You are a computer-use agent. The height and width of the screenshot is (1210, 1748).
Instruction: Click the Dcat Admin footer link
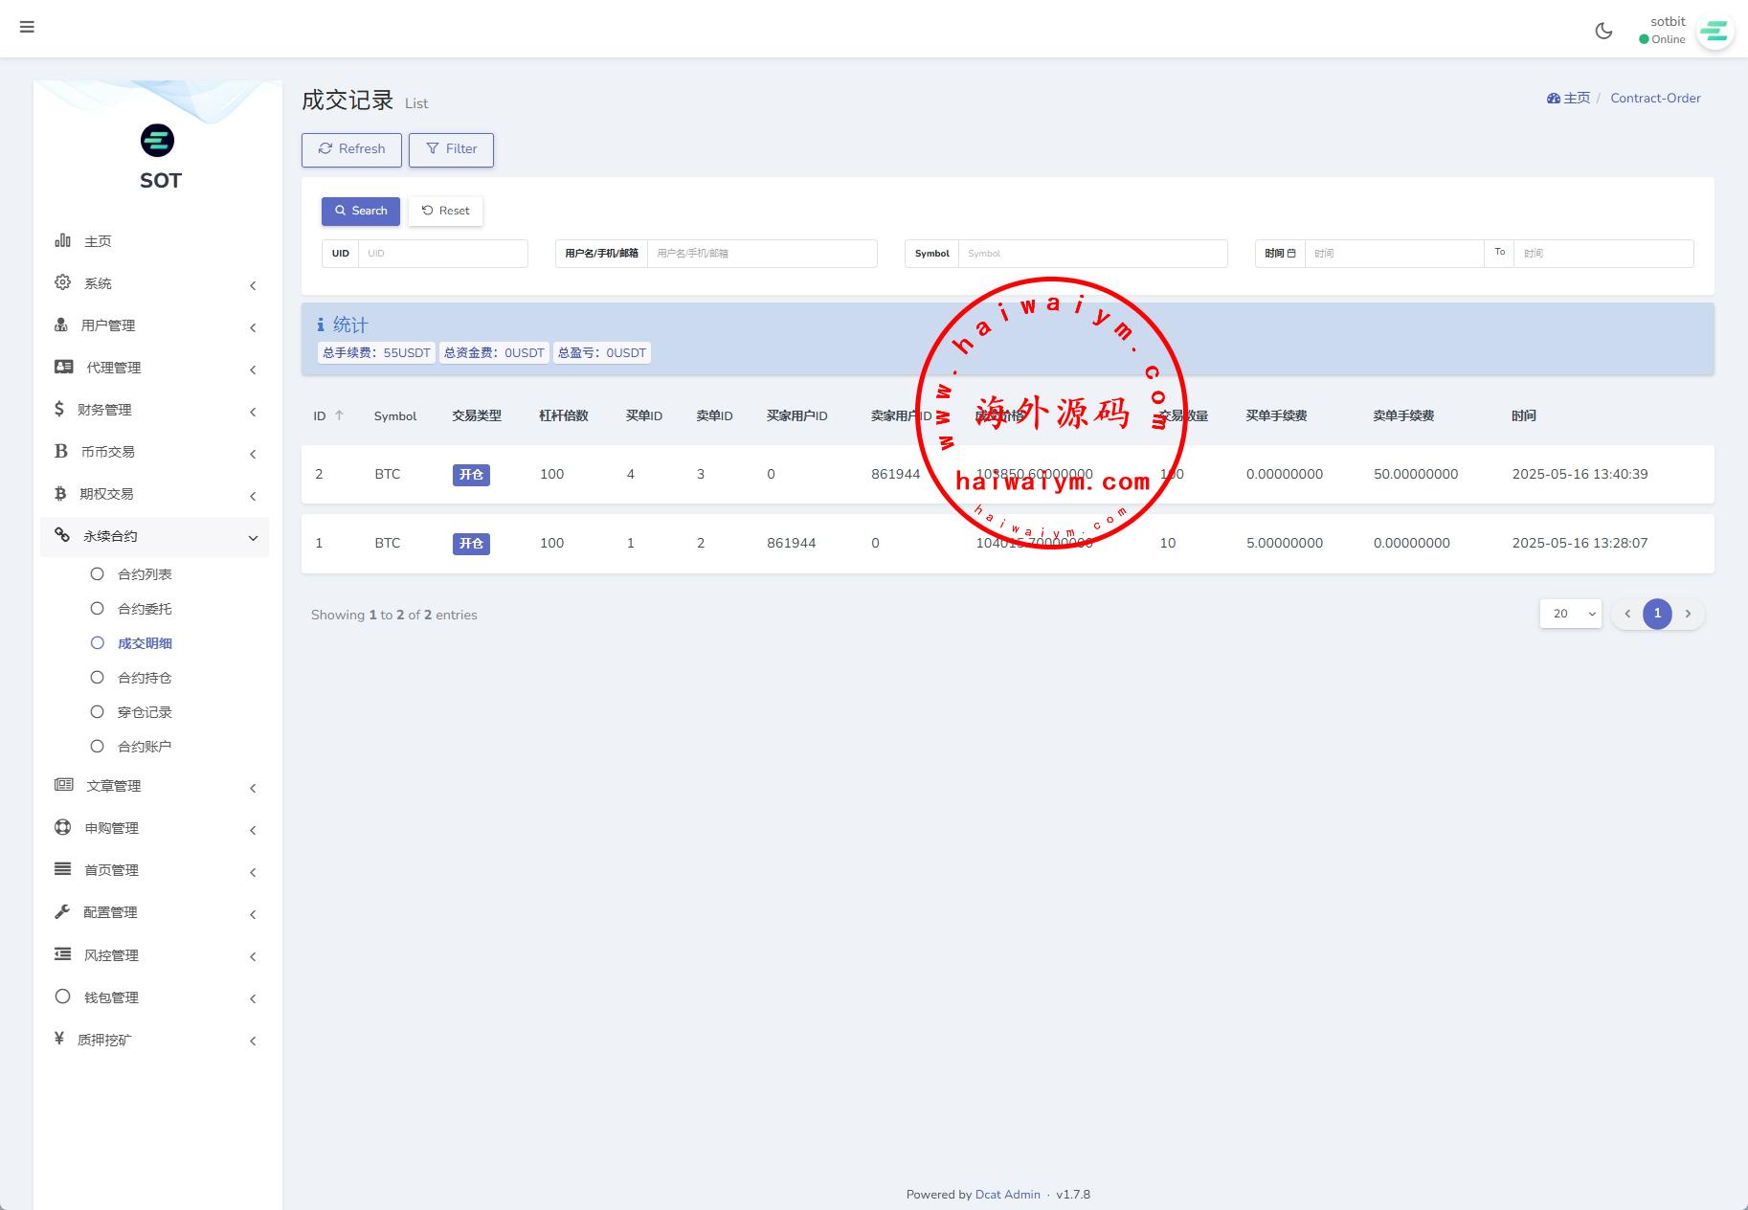point(1007,1195)
